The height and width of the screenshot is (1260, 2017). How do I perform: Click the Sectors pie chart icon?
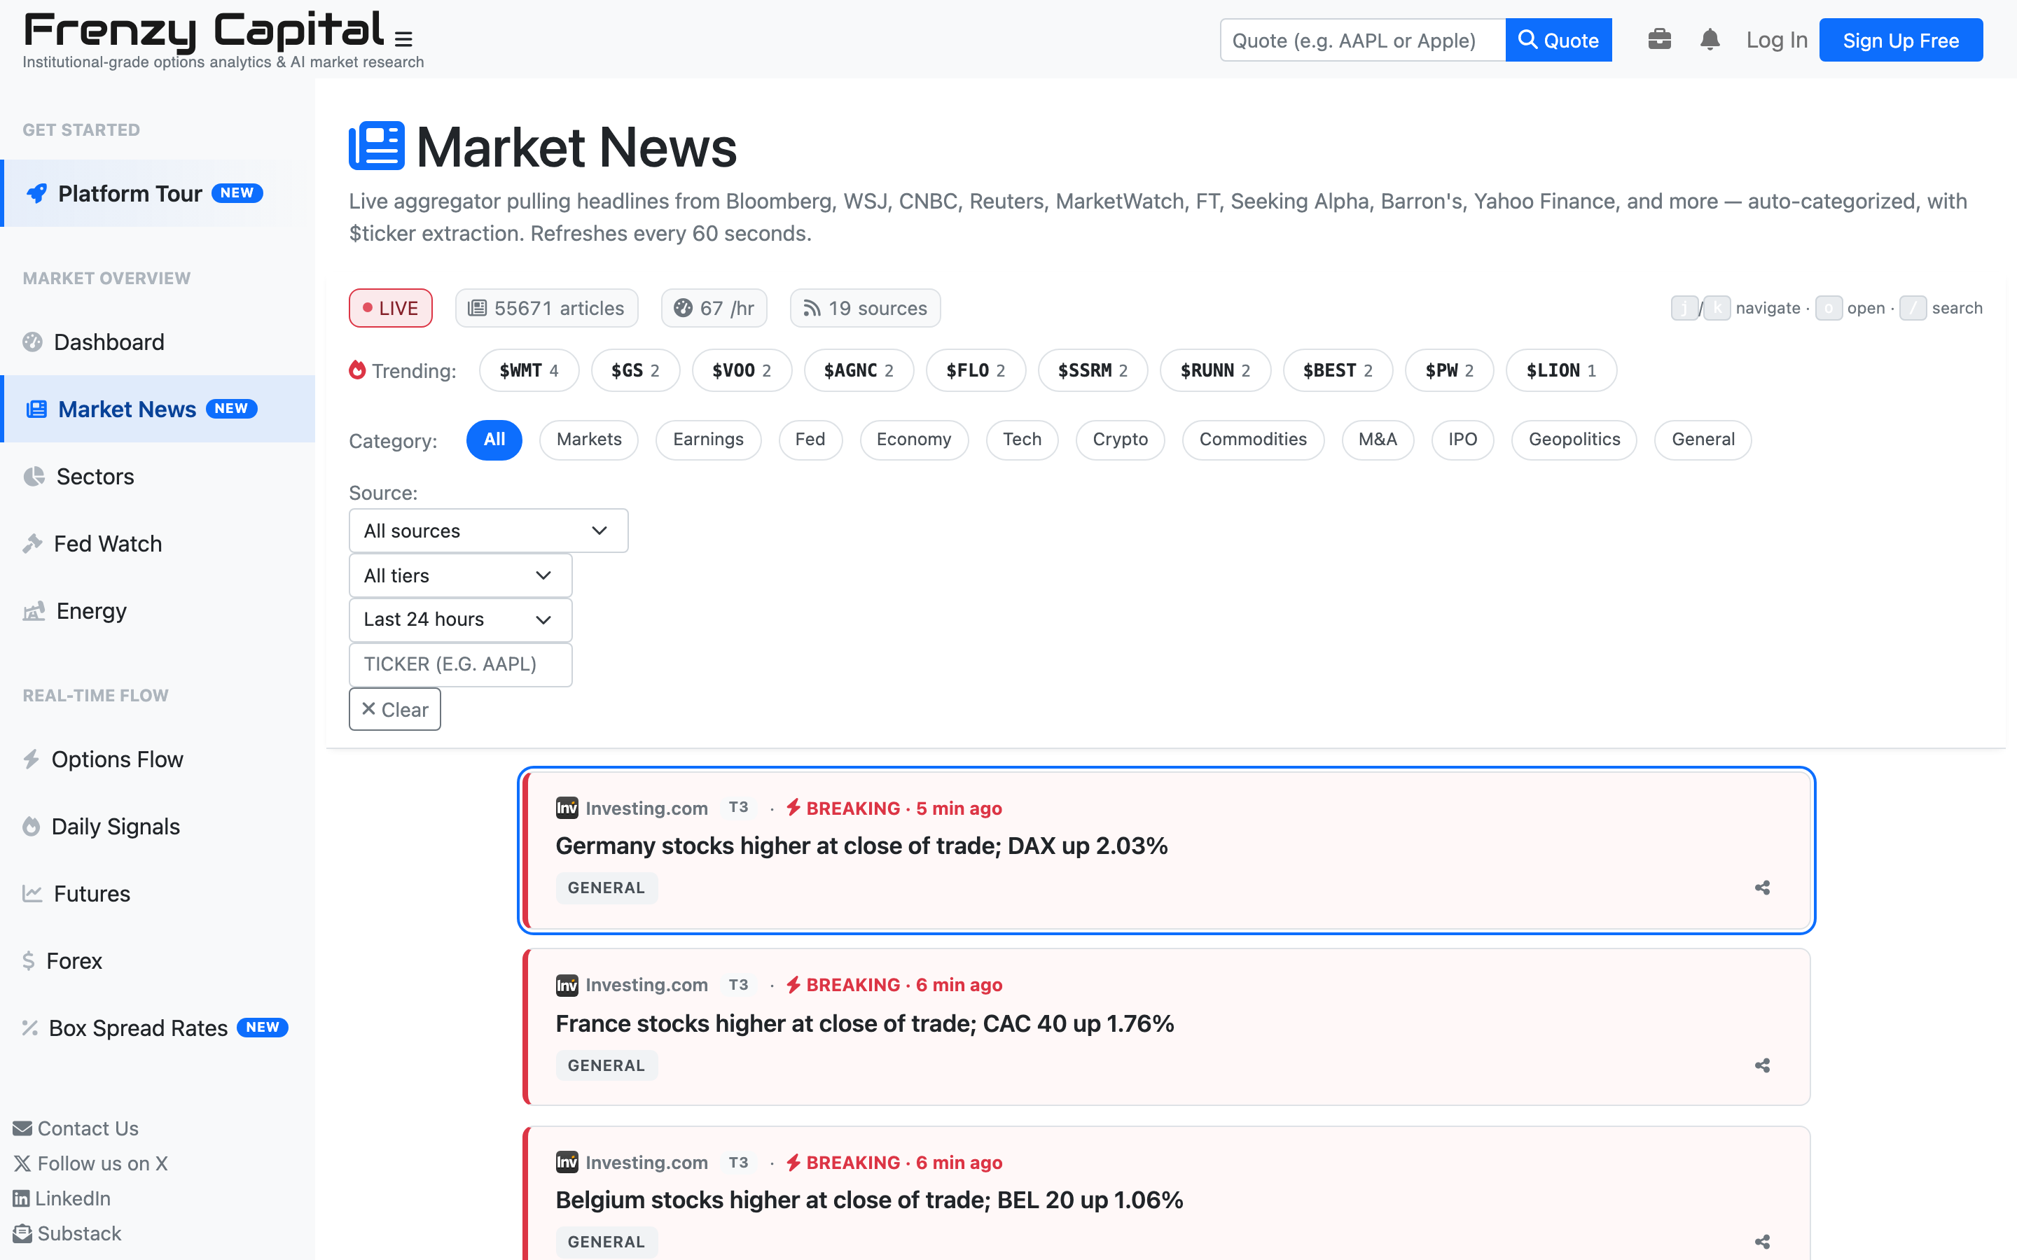34,476
